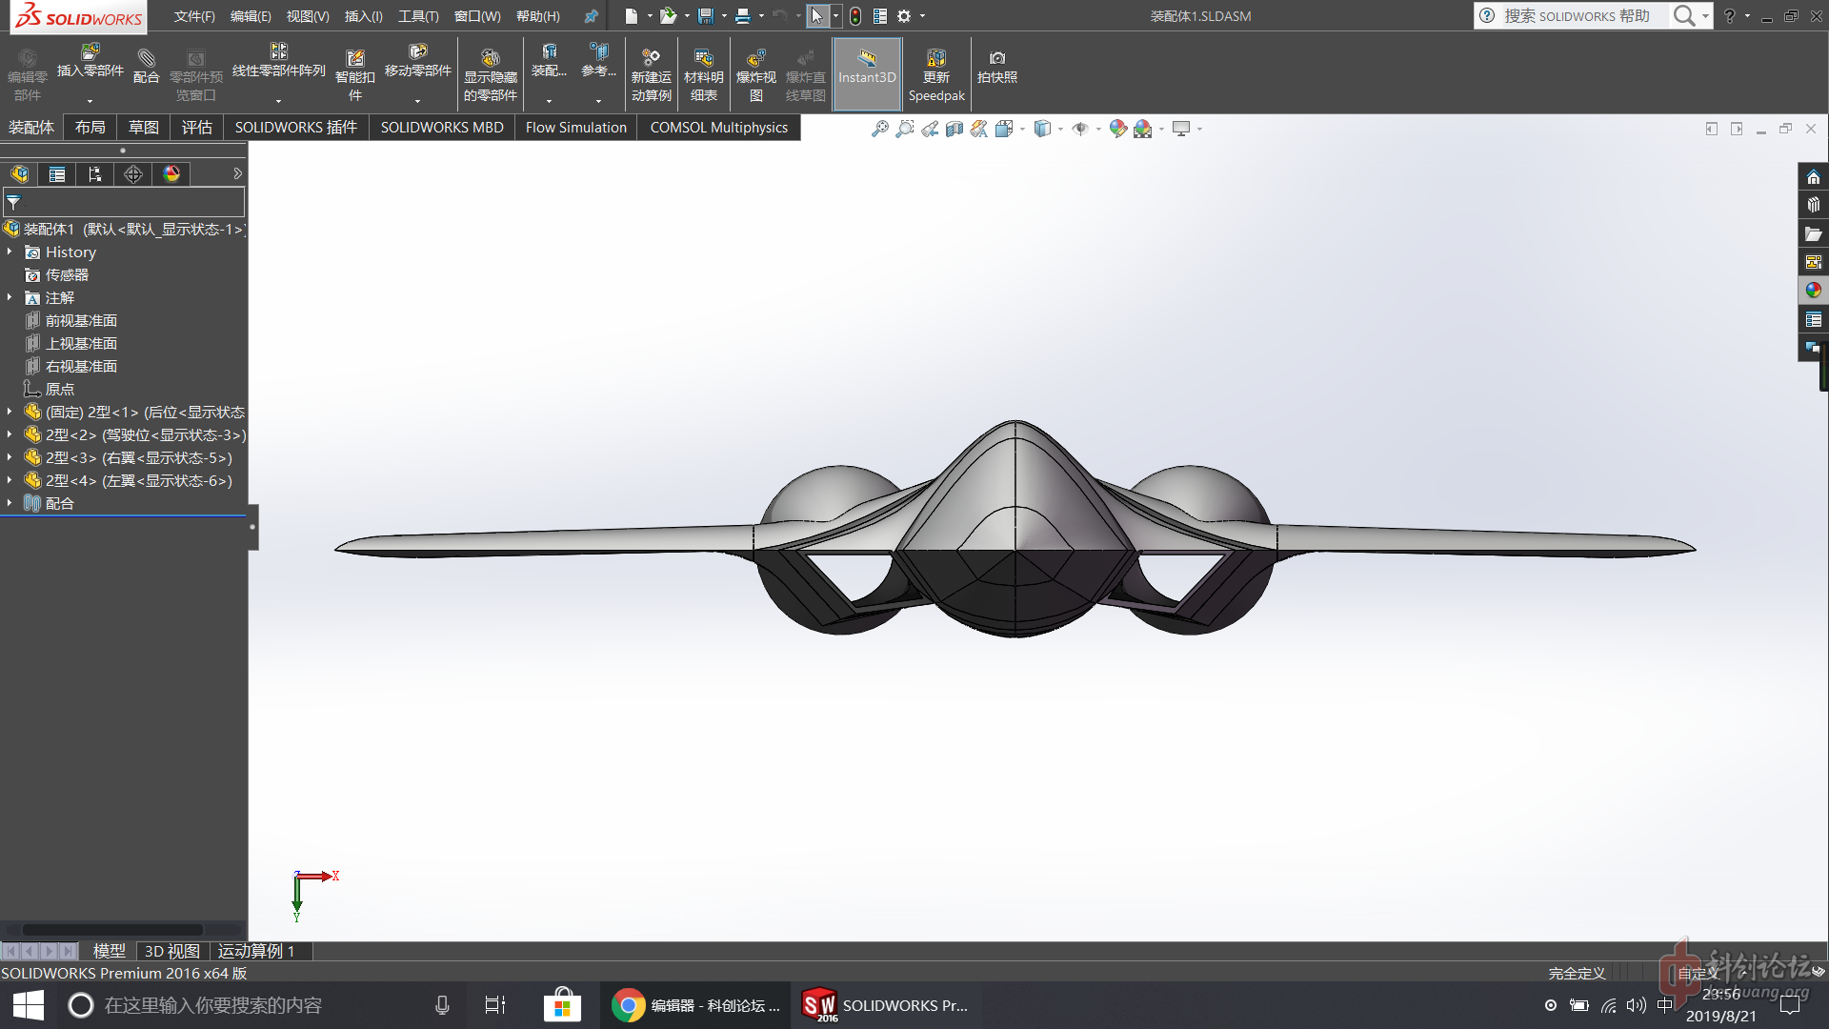
Task: Toggle the Instant3D button
Action: [x=867, y=74]
